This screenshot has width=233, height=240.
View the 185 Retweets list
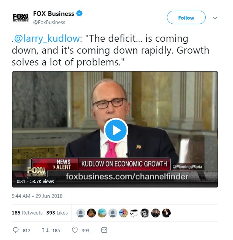coord(27,213)
